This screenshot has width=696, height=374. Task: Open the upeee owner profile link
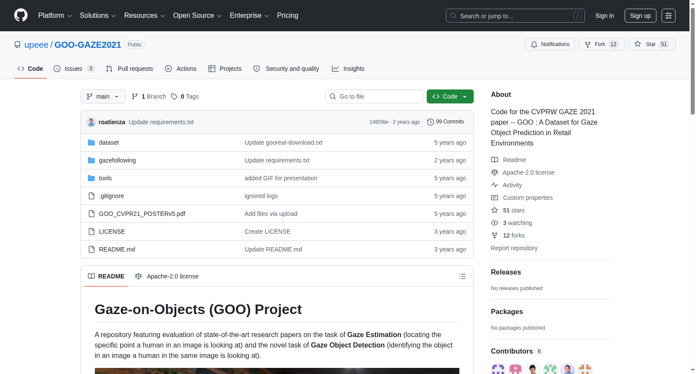tap(37, 45)
